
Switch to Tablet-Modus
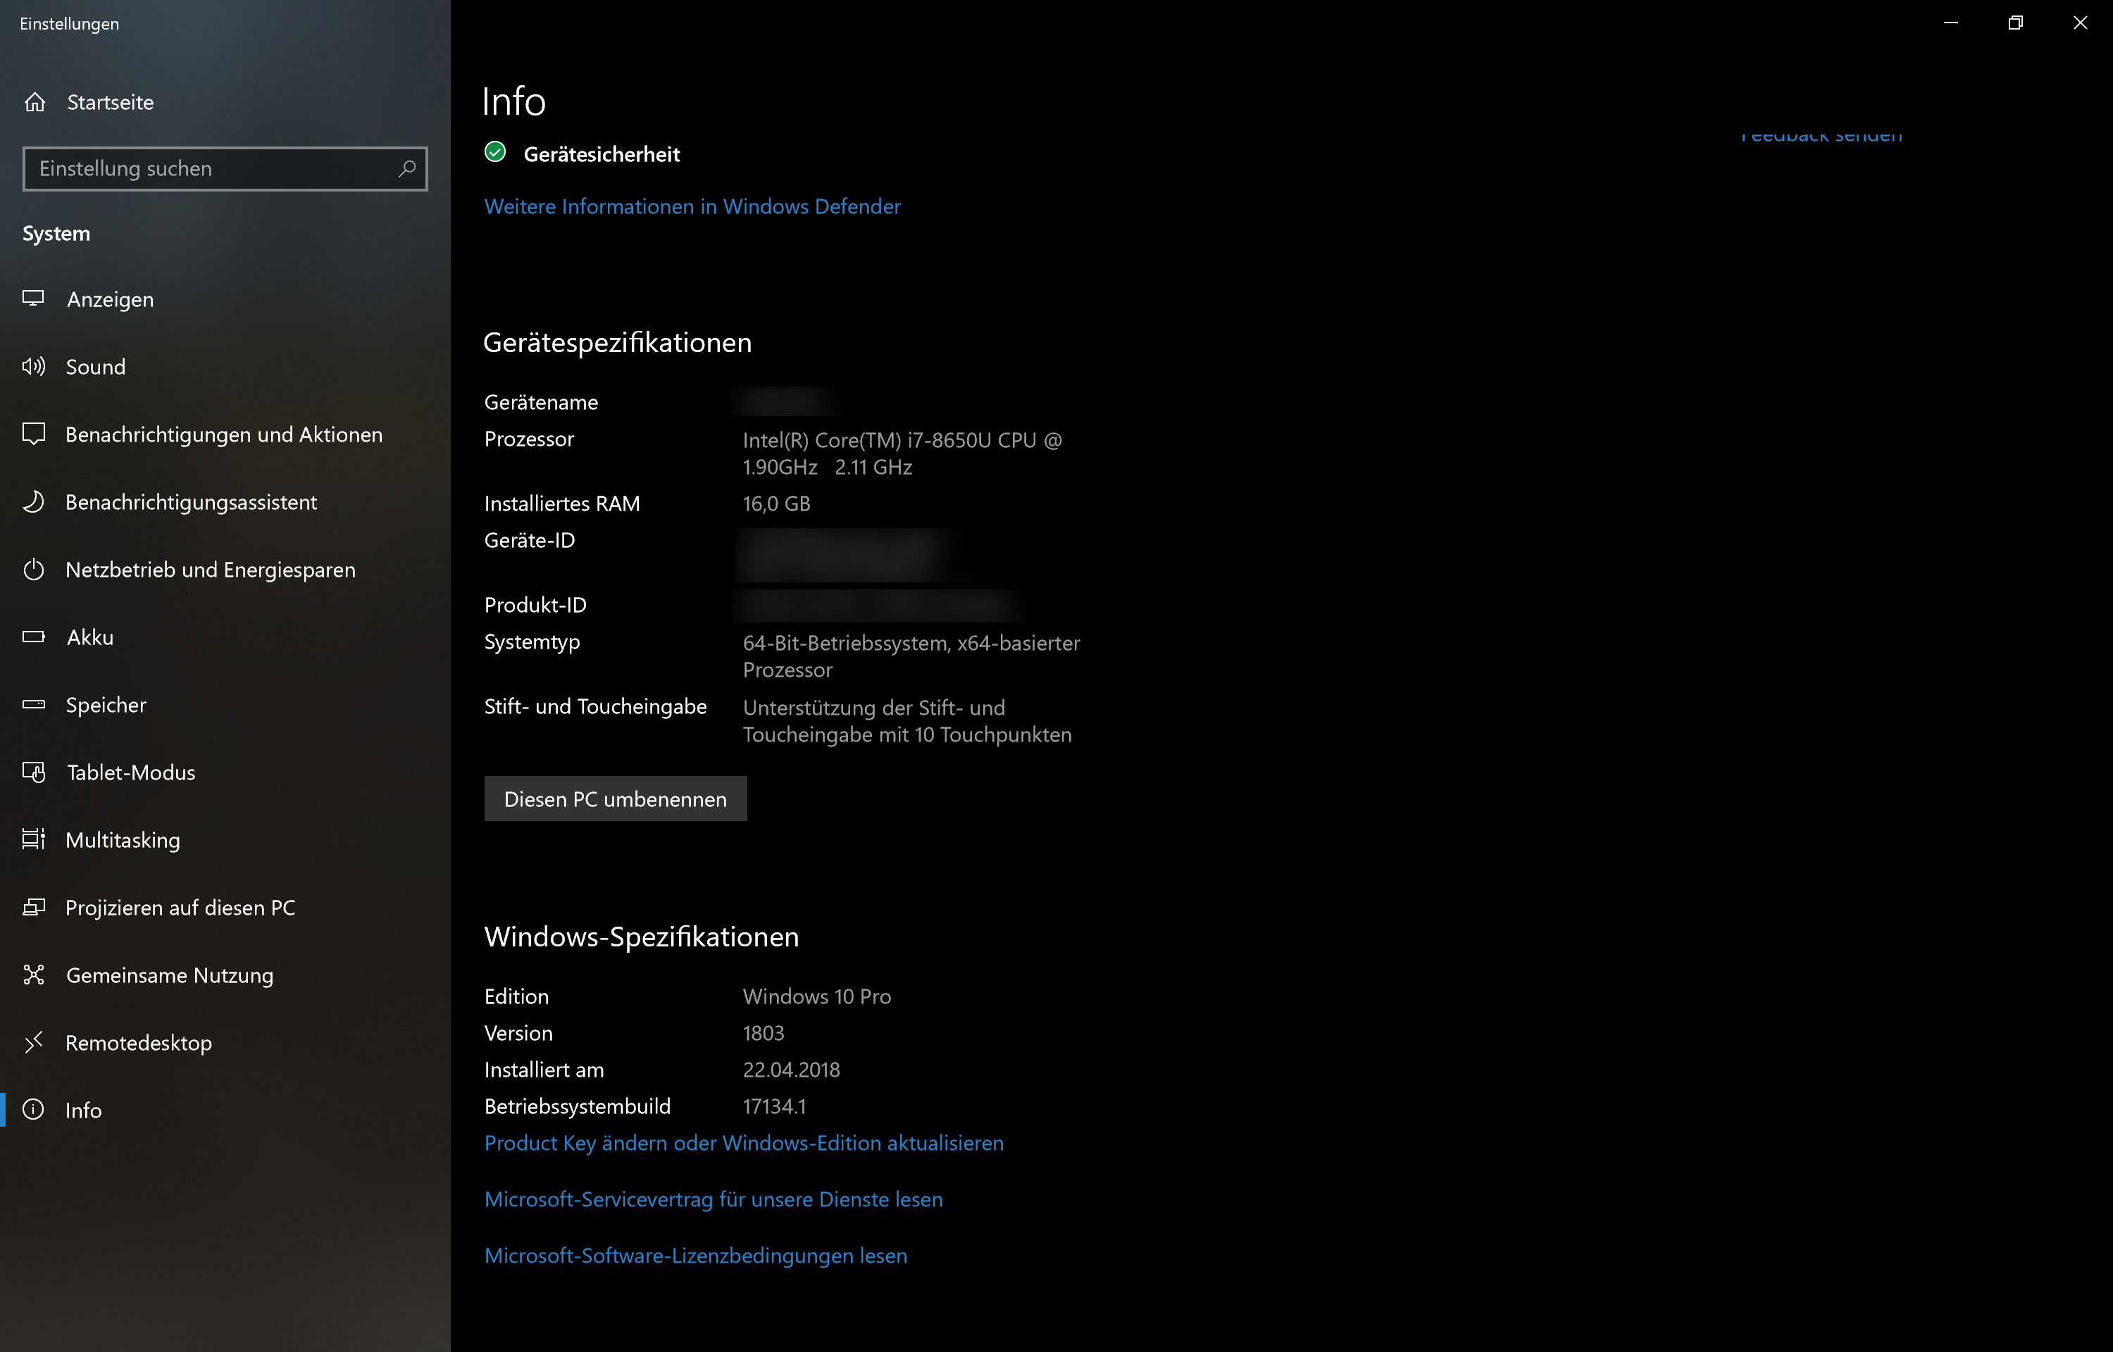[225, 772]
